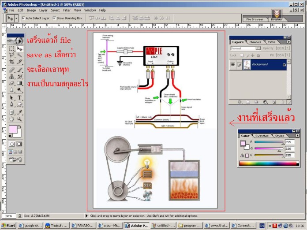307x230 pixels.
Task: Open the program folder taskbar button
Action: pyautogui.click(x=190, y=226)
